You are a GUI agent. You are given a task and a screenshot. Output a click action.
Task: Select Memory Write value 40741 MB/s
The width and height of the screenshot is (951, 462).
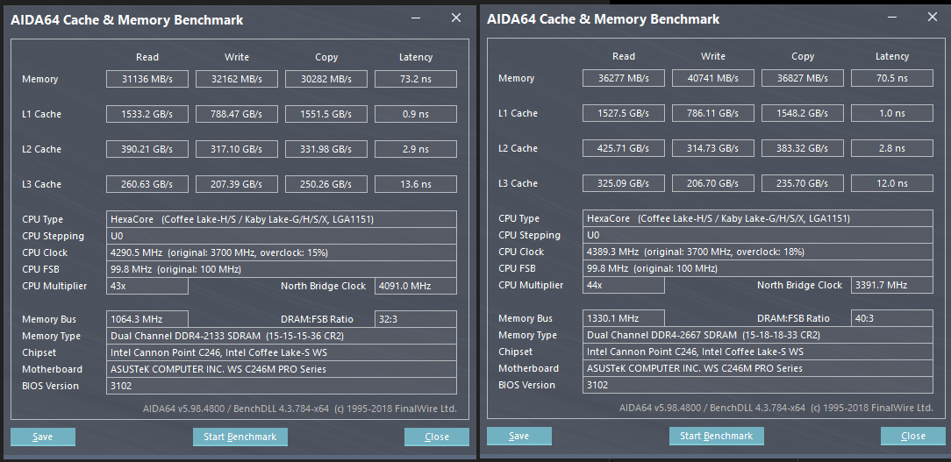pos(713,78)
